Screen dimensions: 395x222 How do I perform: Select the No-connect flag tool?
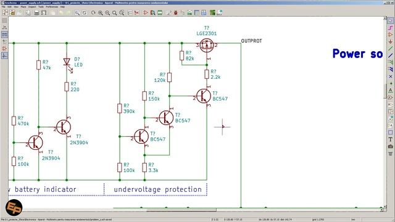[391, 76]
